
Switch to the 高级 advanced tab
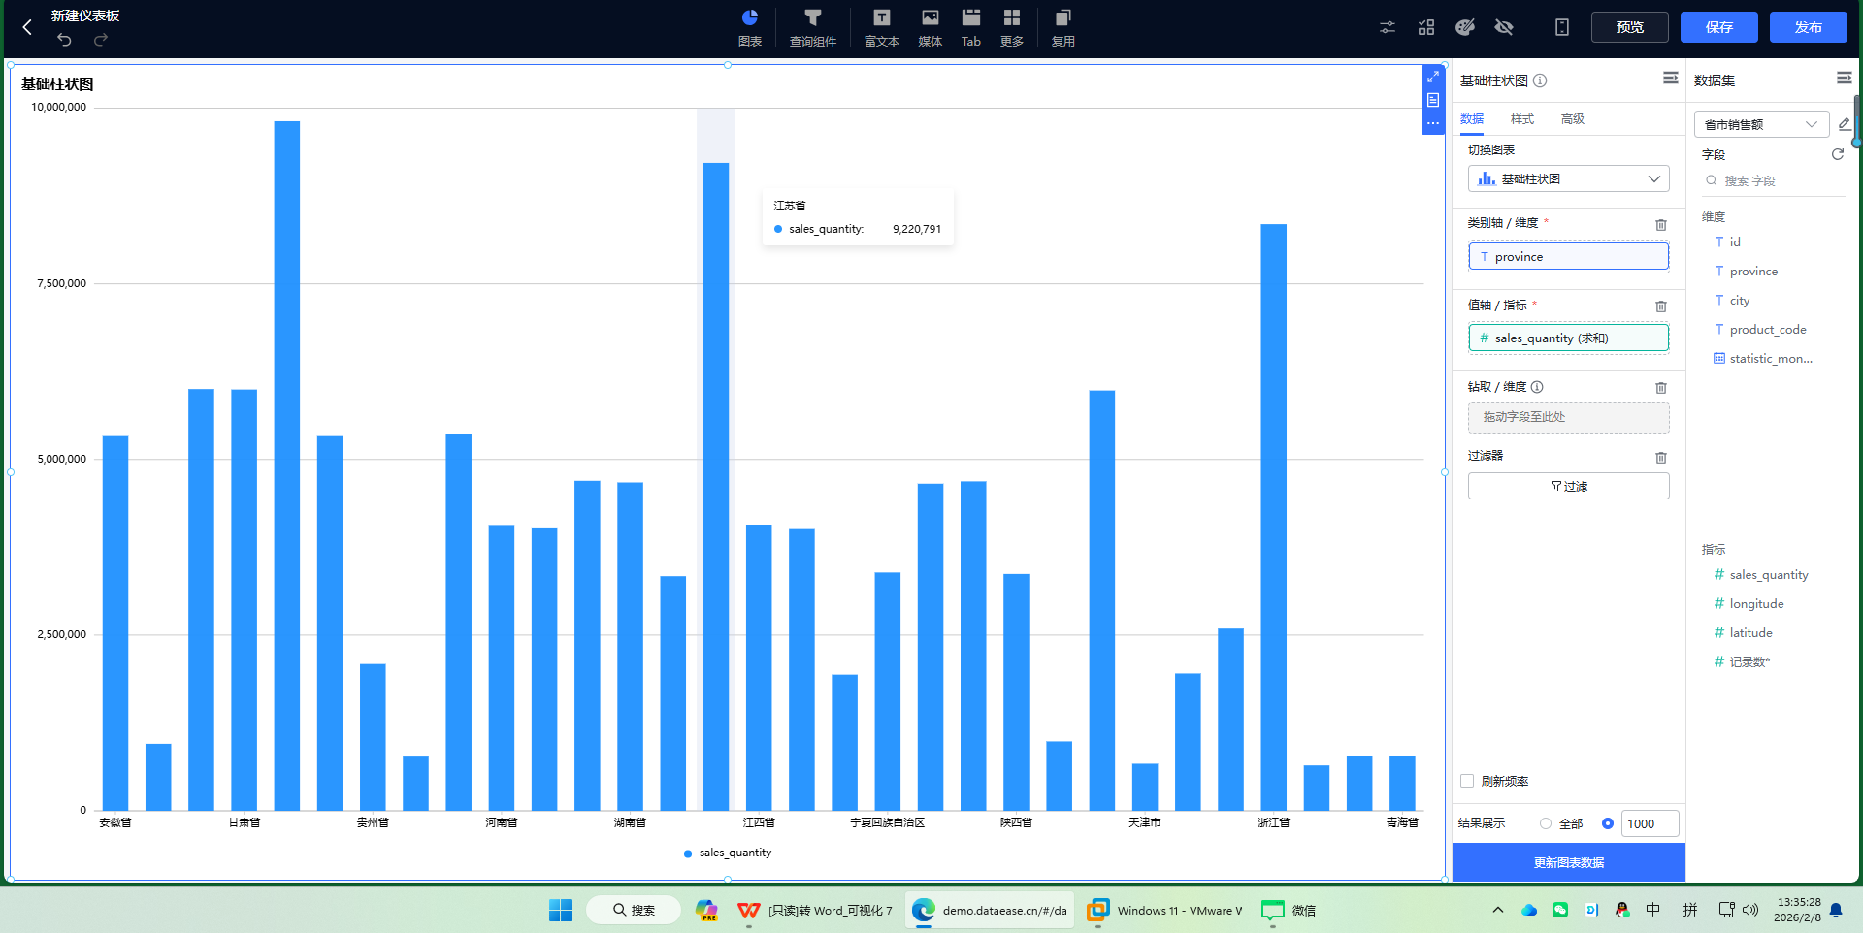tap(1573, 119)
